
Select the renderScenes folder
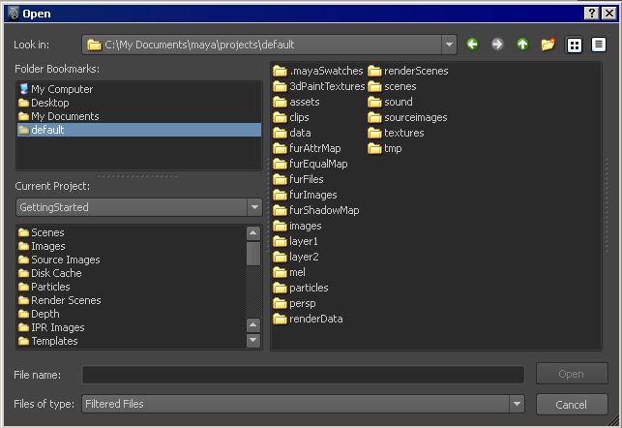pyautogui.click(x=408, y=71)
